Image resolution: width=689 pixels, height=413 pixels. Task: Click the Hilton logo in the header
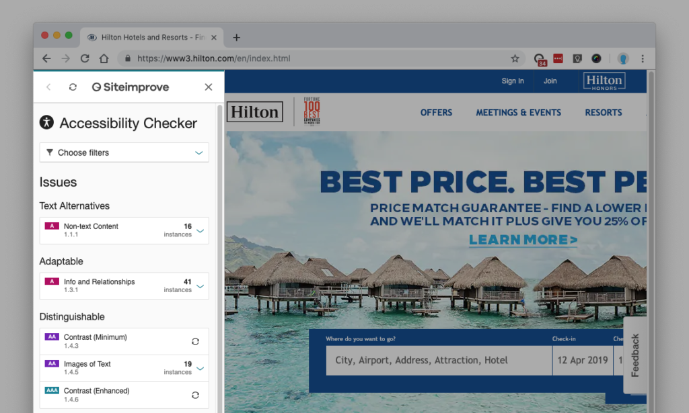255,111
